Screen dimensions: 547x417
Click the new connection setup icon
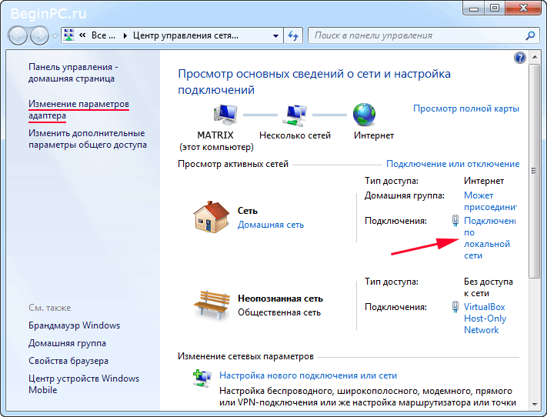tap(202, 379)
